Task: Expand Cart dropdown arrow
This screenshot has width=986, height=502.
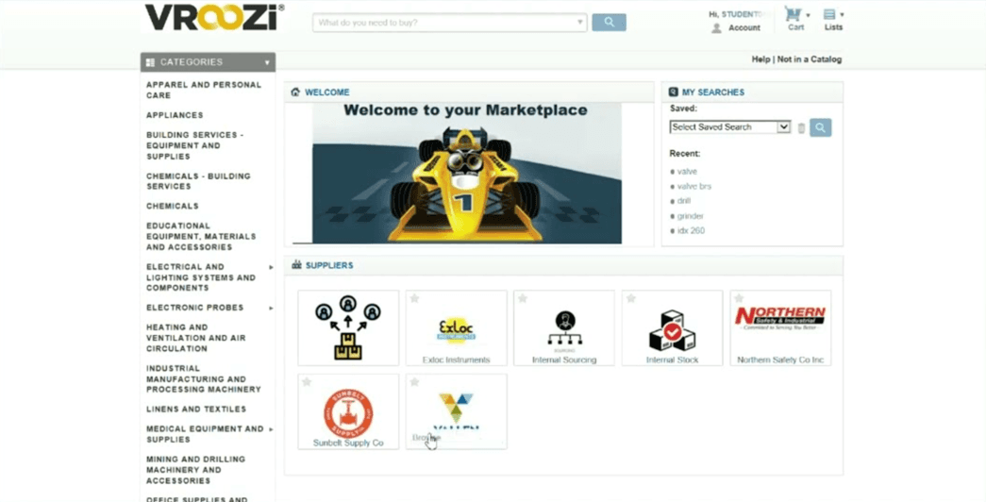Action: click(808, 14)
